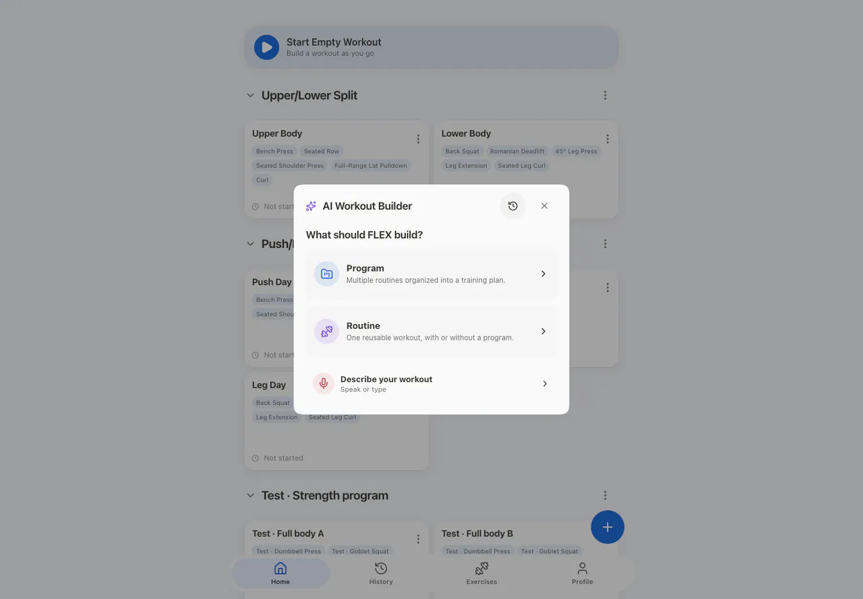This screenshot has height=599, width=863.
Task: Click the microphone icon for Describe your workout
Action: (x=324, y=383)
